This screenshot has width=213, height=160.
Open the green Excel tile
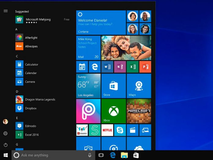pyautogui.click(x=133, y=67)
